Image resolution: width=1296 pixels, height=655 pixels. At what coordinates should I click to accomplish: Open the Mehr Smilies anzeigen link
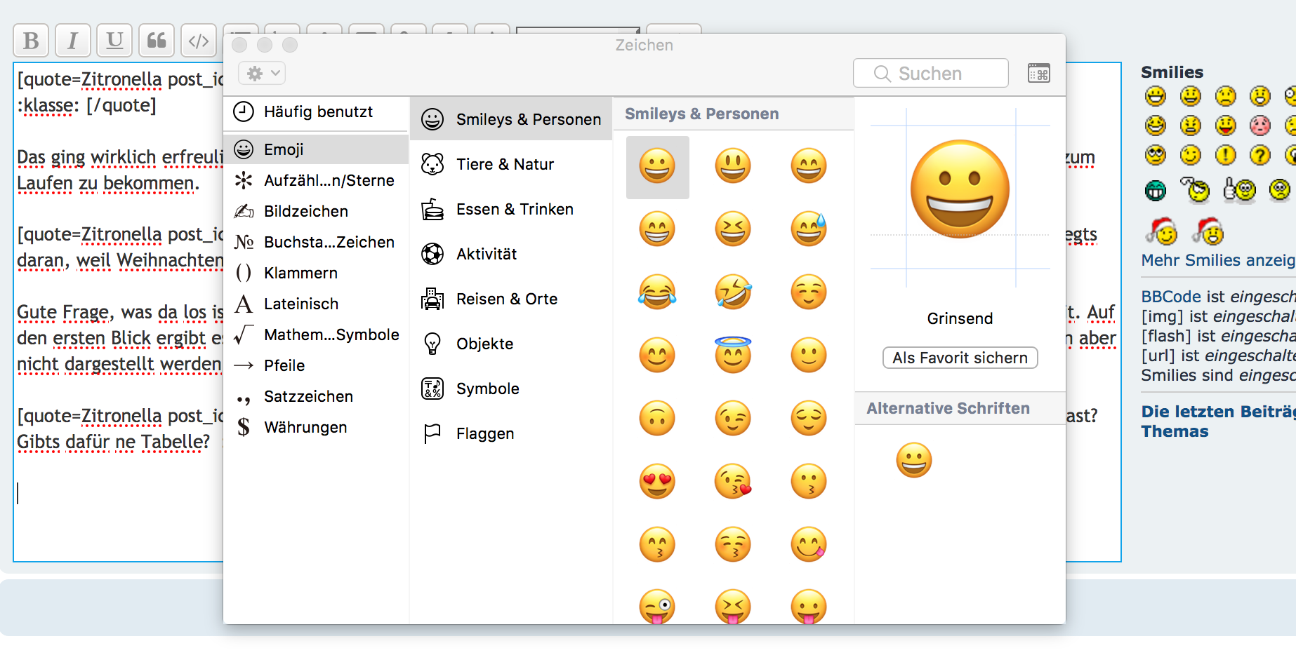[1217, 260]
